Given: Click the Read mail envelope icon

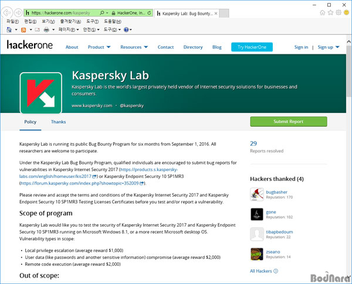Looking at the screenshot, I should click(38, 30).
